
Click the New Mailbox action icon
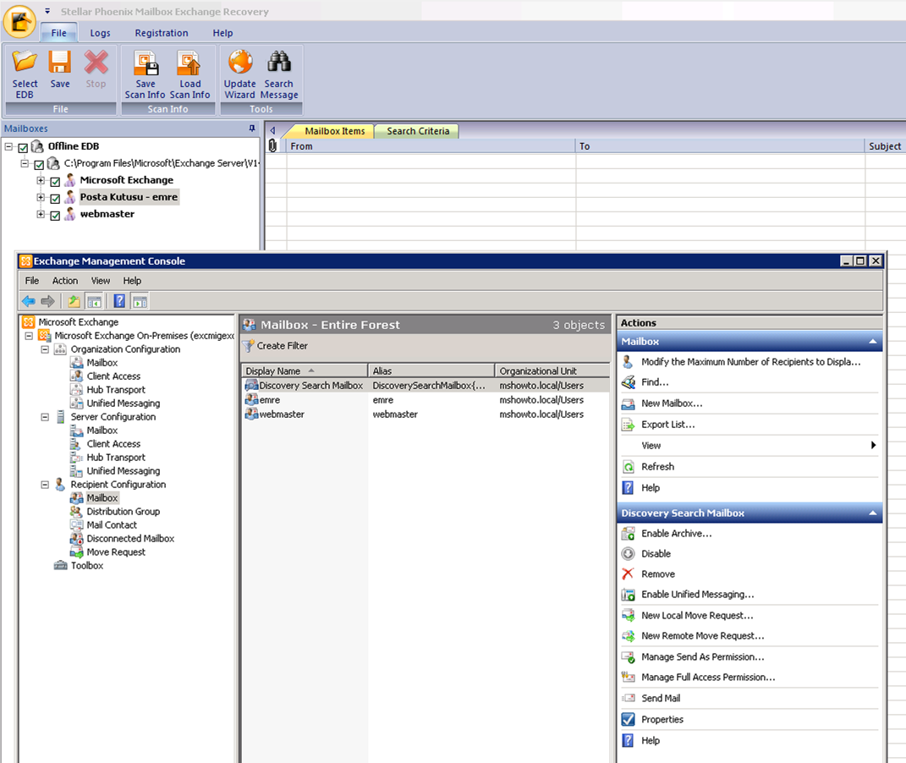[x=628, y=403]
